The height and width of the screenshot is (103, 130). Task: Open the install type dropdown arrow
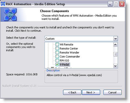pos(115,39)
